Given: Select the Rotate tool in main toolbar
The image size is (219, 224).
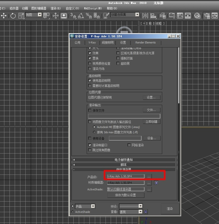Looking at the screenshot, I should (13, 15).
